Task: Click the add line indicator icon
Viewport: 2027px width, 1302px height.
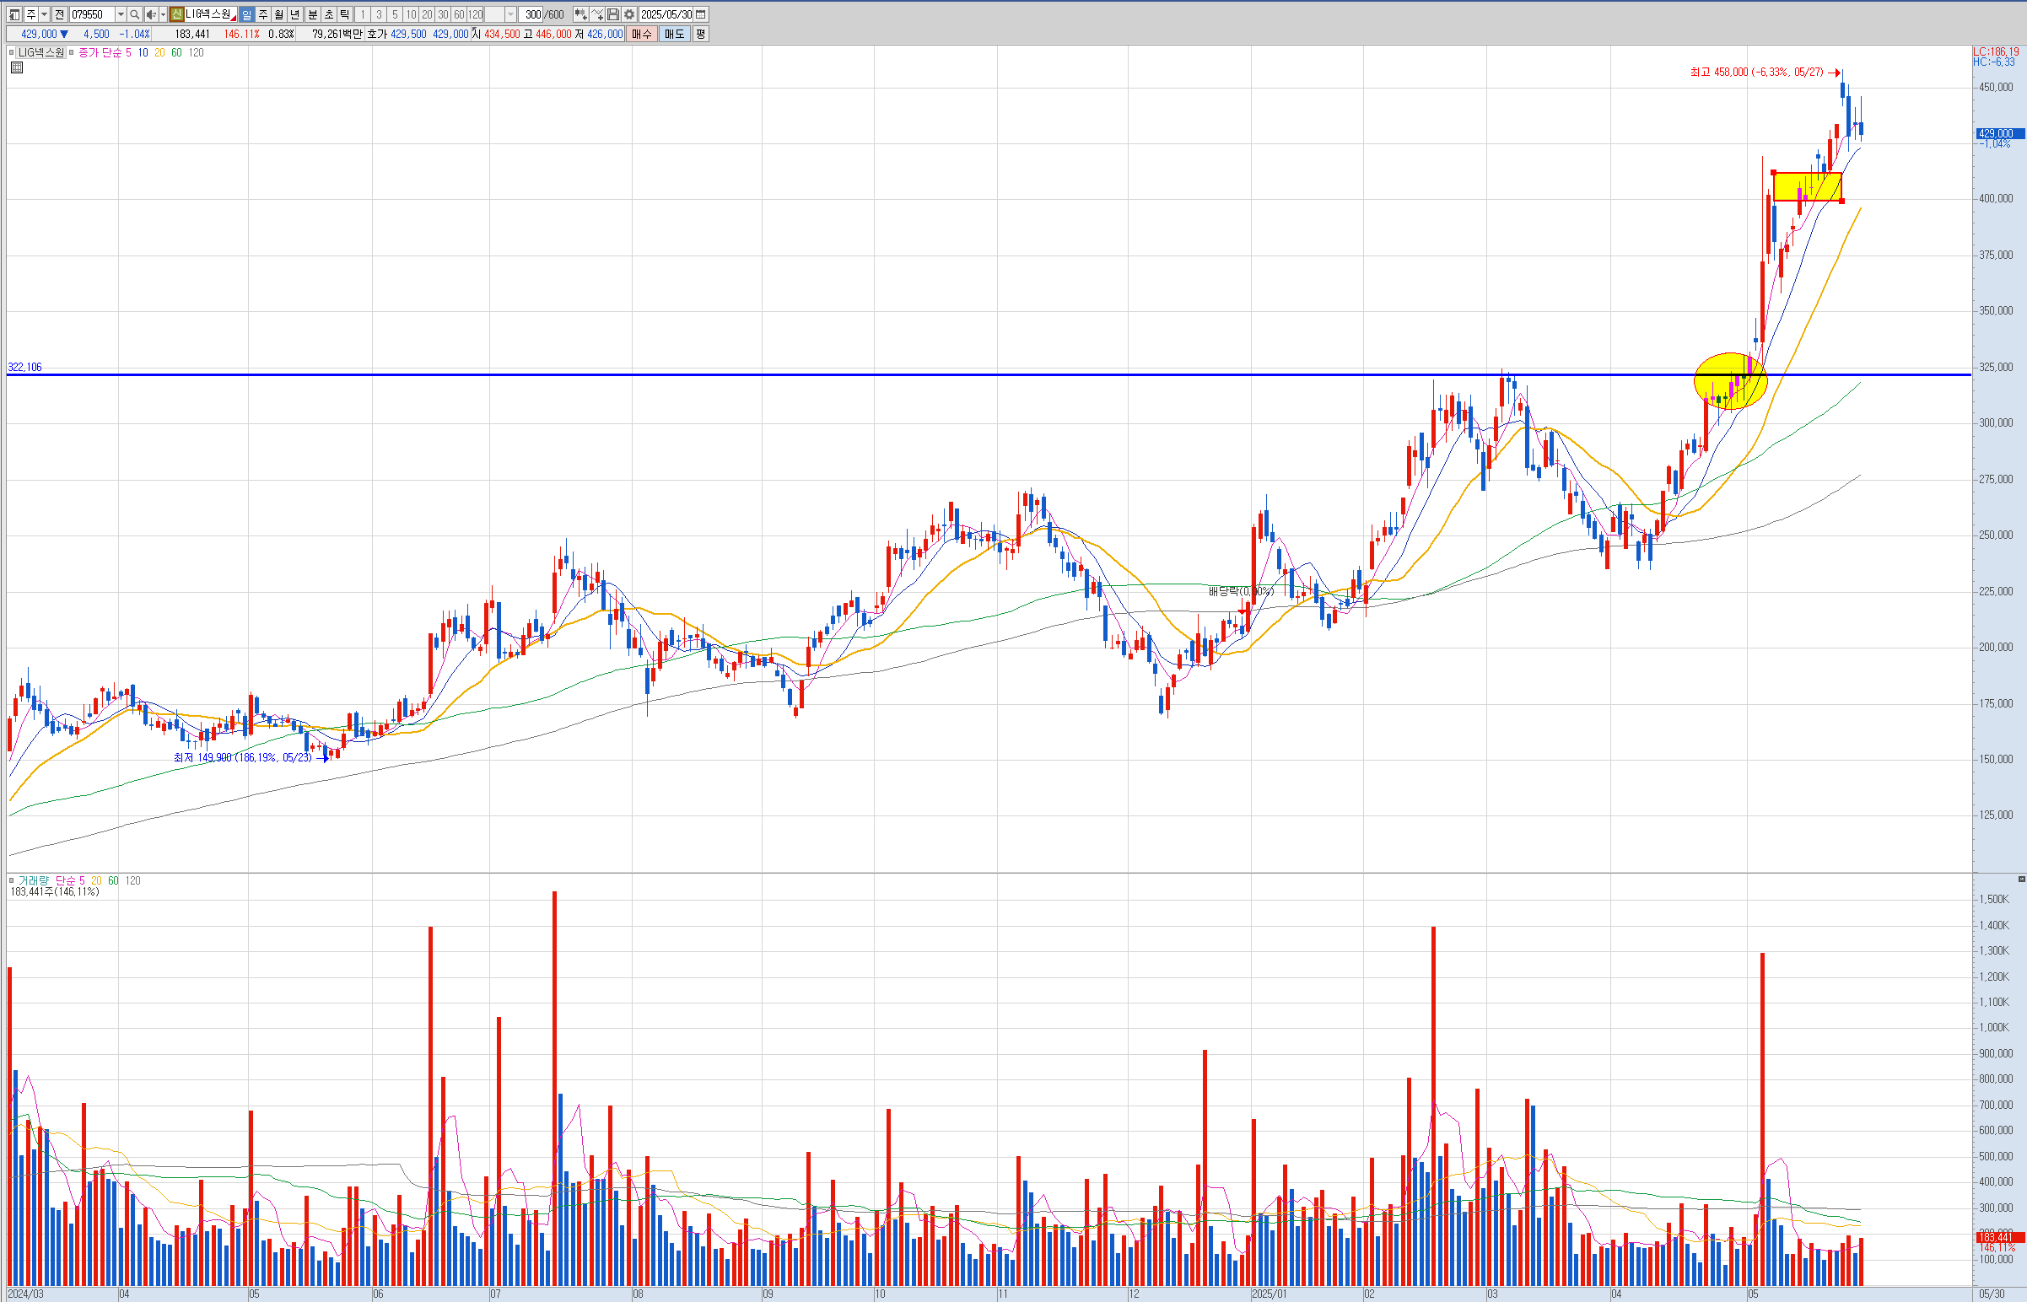Action: (597, 14)
